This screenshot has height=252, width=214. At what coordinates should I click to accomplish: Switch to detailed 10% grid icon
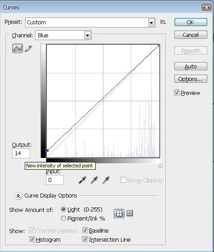(x=130, y=213)
